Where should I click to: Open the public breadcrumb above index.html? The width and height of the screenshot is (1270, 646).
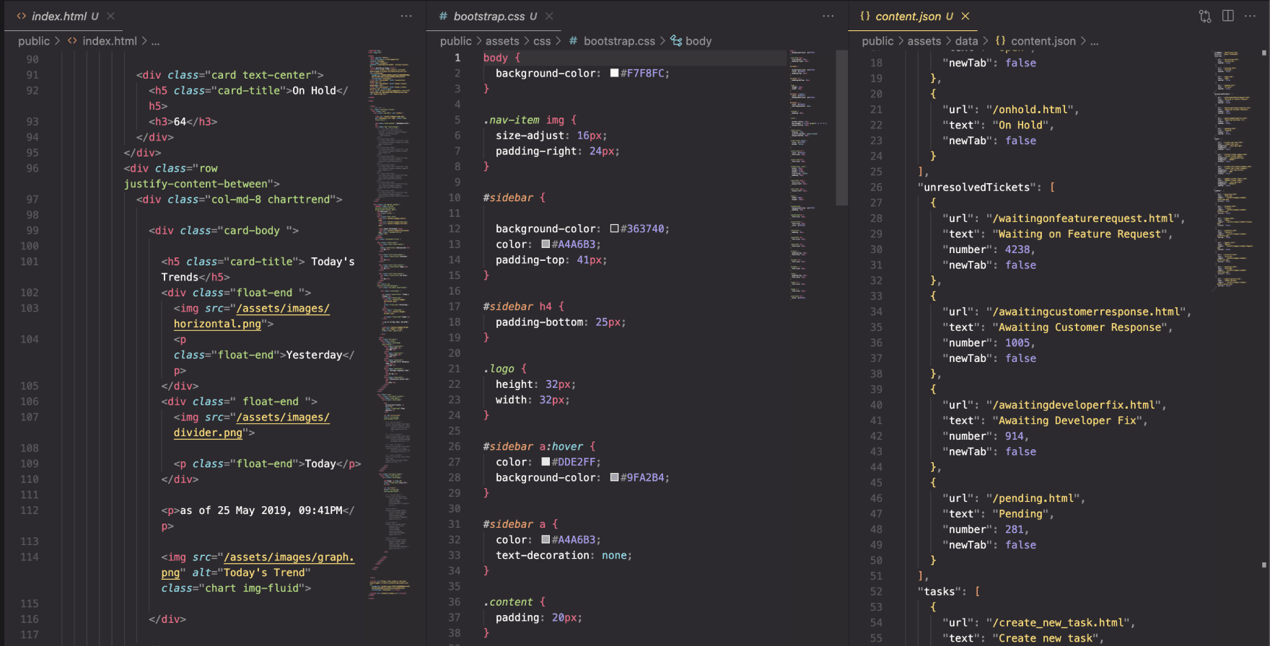(x=34, y=41)
